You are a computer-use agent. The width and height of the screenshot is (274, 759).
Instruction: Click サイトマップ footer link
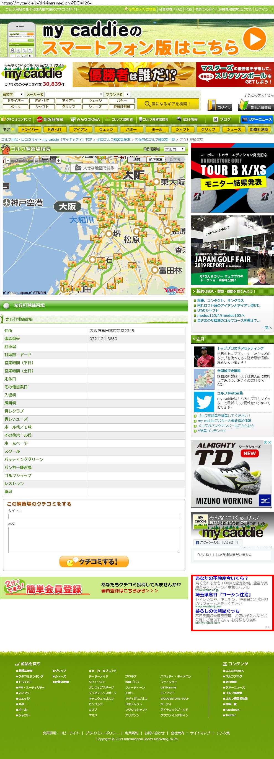coord(200,733)
